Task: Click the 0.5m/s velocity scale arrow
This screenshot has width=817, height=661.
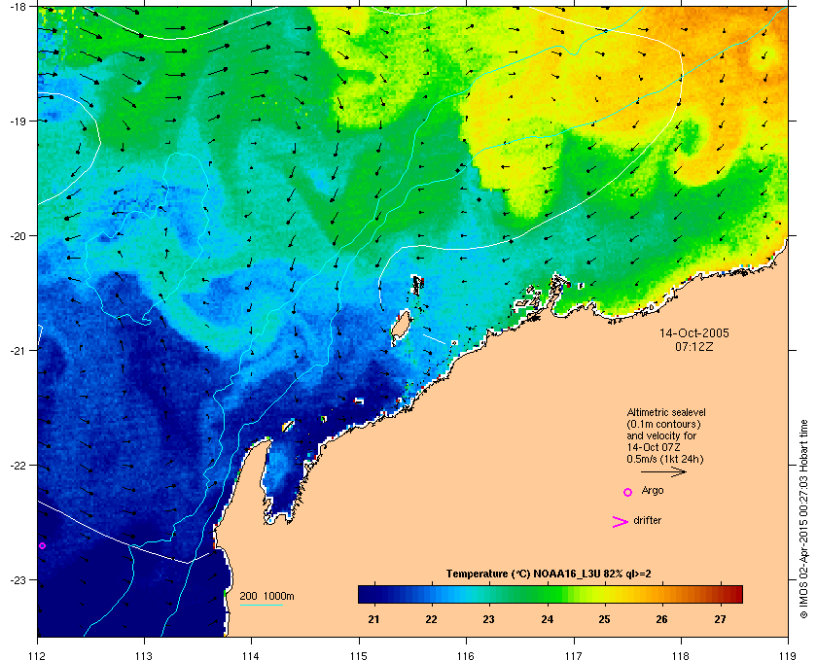Action: [663, 472]
